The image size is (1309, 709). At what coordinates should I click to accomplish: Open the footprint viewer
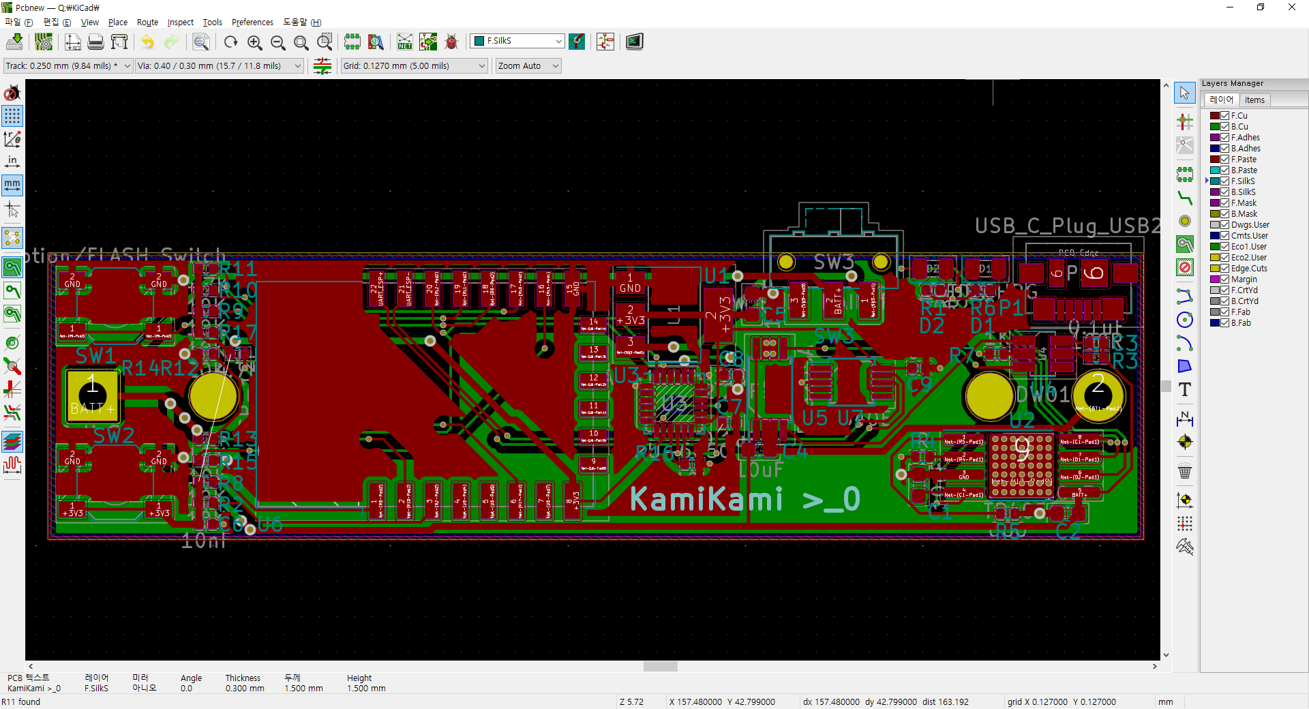[x=376, y=42]
